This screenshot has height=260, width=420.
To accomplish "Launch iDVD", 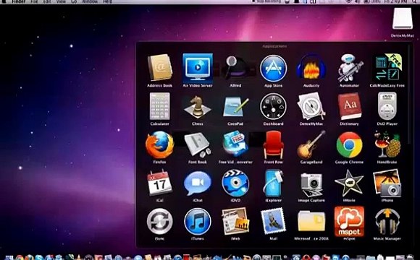I will [235, 183].
